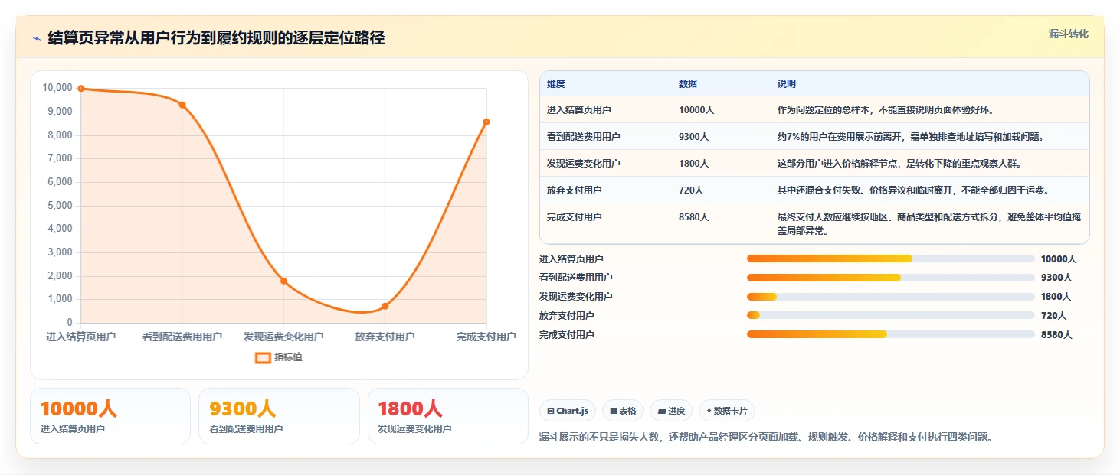
Task: Select the 看到配送费用用户 chart data point
Action: click(x=182, y=105)
